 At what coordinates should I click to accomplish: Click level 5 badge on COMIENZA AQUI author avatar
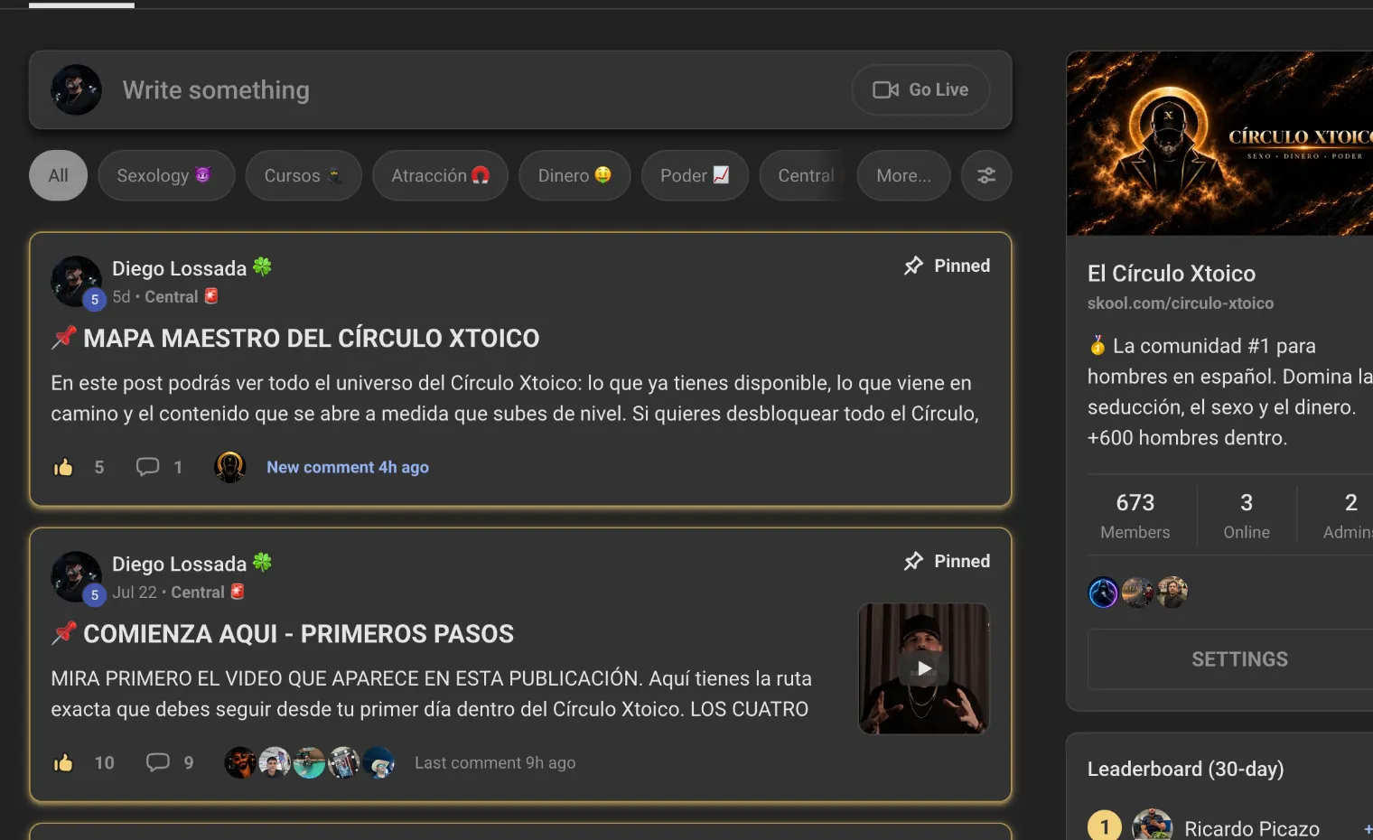tap(95, 595)
